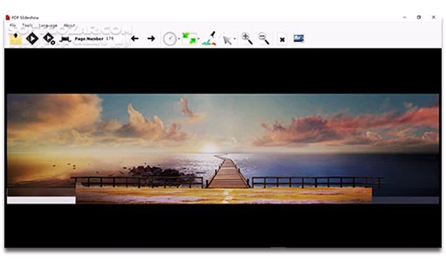Minimize the PDF Slideshow window

click(405, 17)
